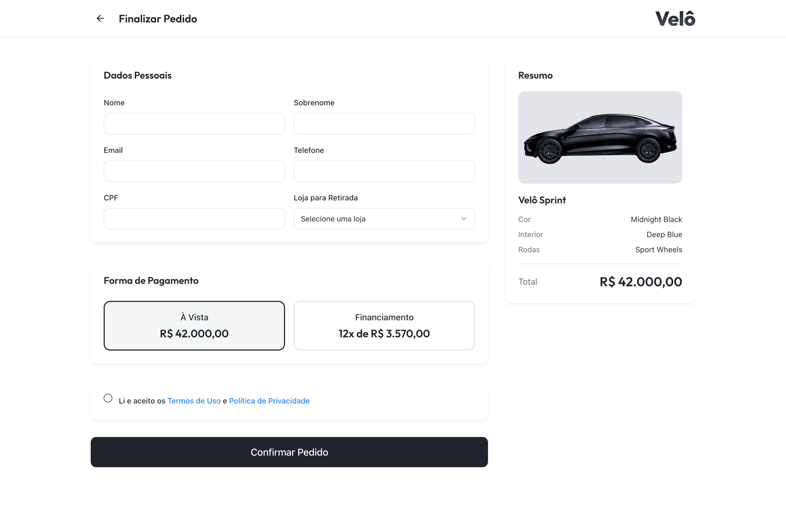Click the Finalizar Pedido page title

pyautogui.click(x=158, y=19)
